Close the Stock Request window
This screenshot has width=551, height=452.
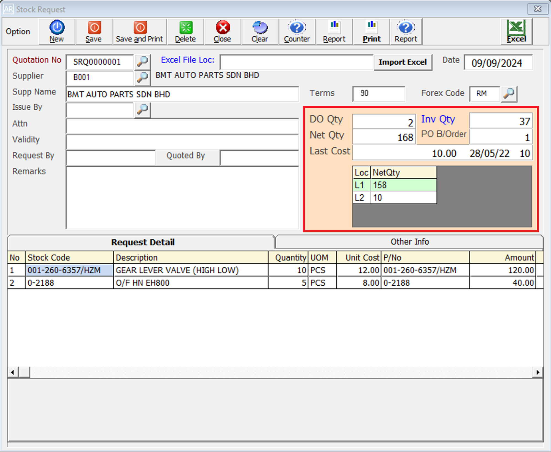tap(538, 9)
